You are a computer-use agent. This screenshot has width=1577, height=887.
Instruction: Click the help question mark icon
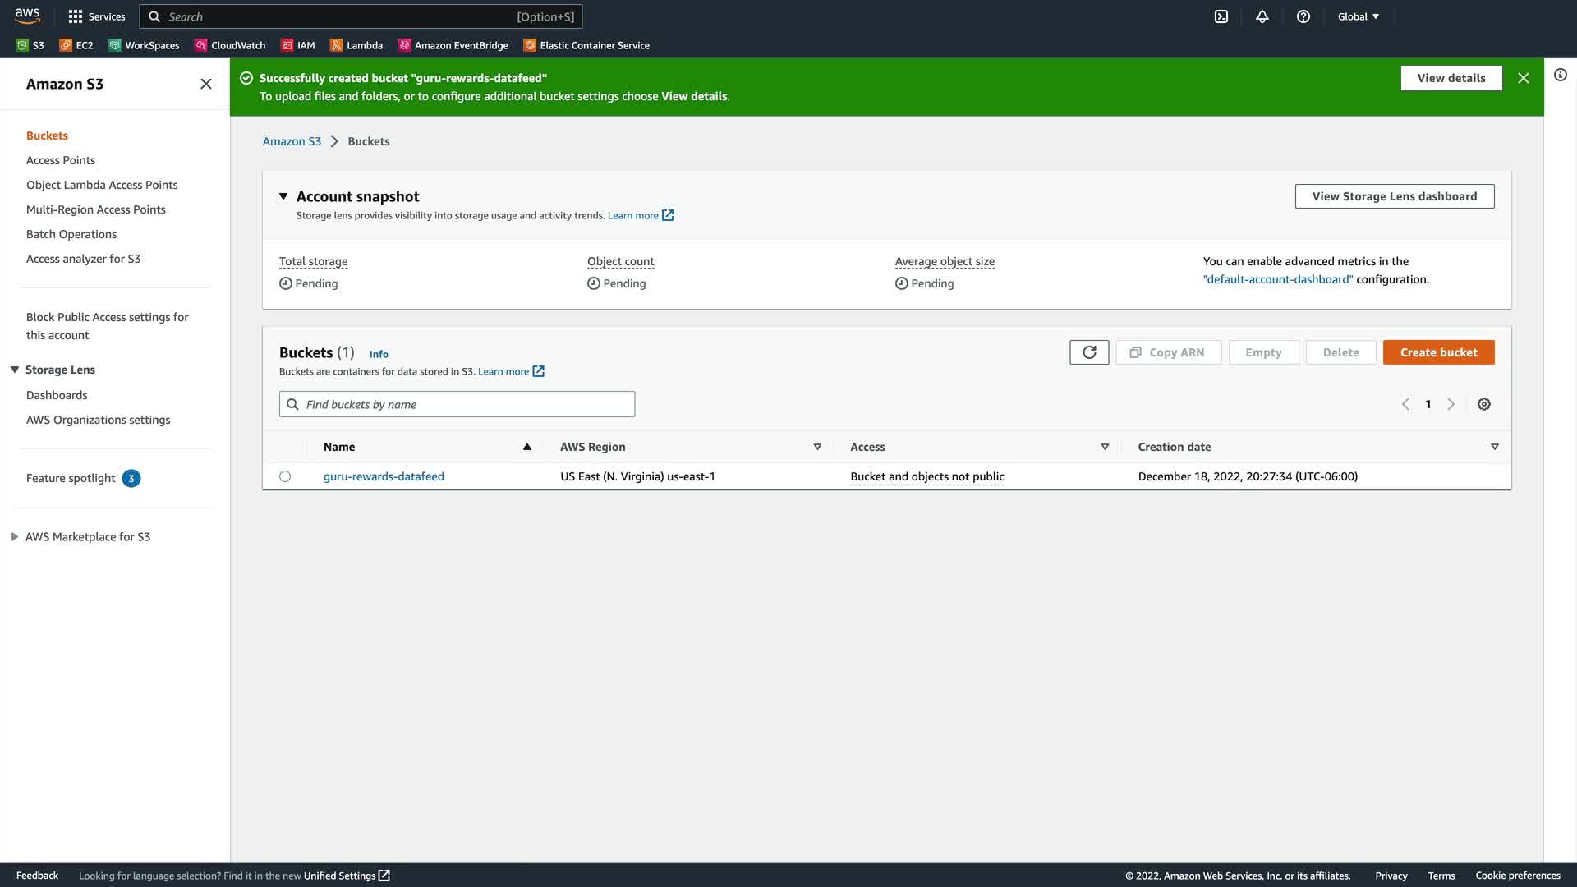click(x=1303, y=16)
